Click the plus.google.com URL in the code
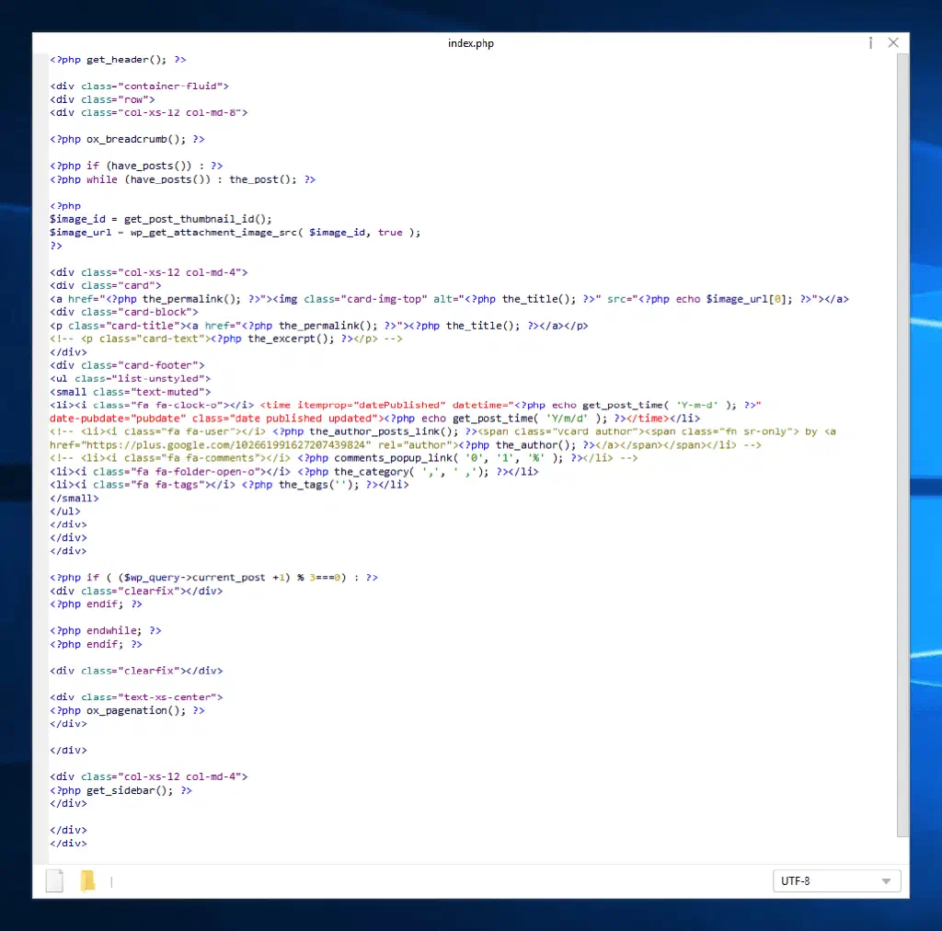Image resolution: width=942 pixels, height=931 pixels. click(212, 444)
